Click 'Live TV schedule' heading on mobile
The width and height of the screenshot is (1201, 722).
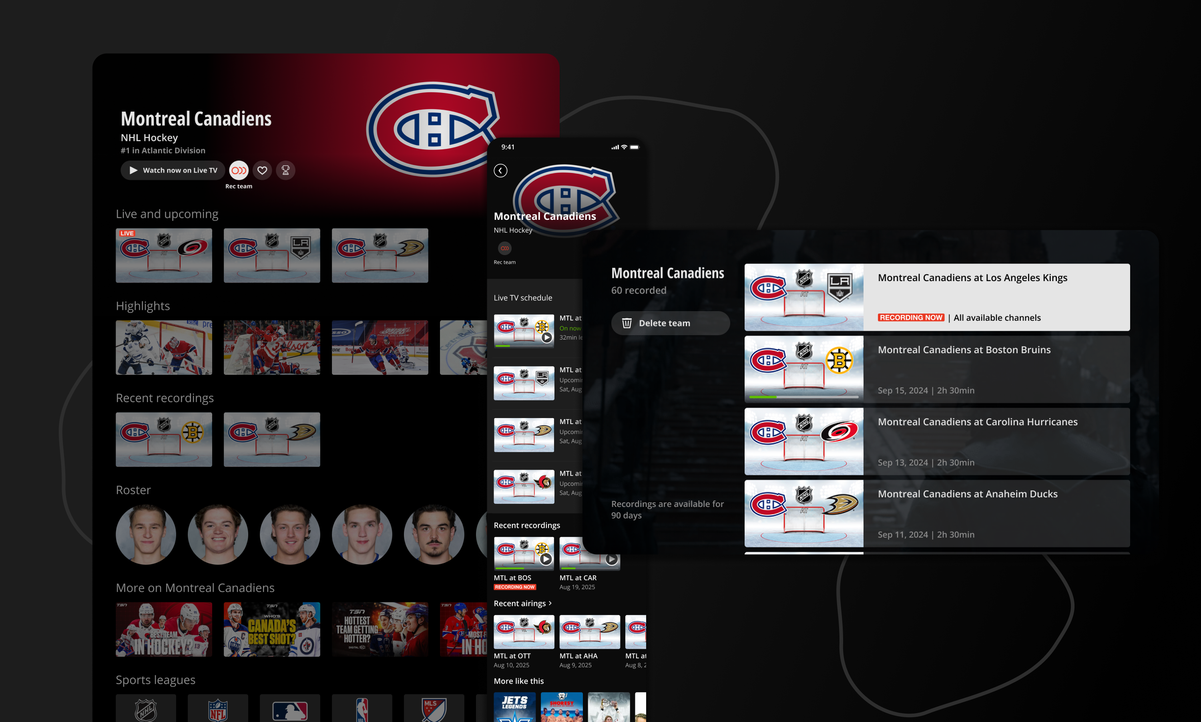coord(523,298)
